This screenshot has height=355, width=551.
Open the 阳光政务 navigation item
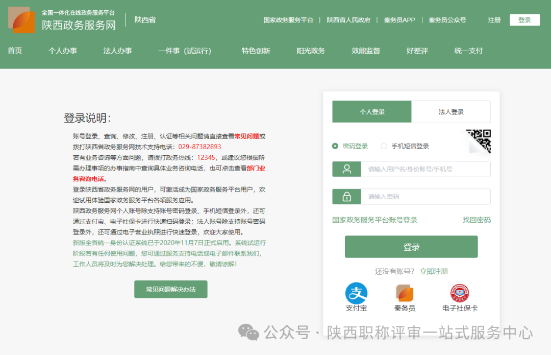coord(311,51)
